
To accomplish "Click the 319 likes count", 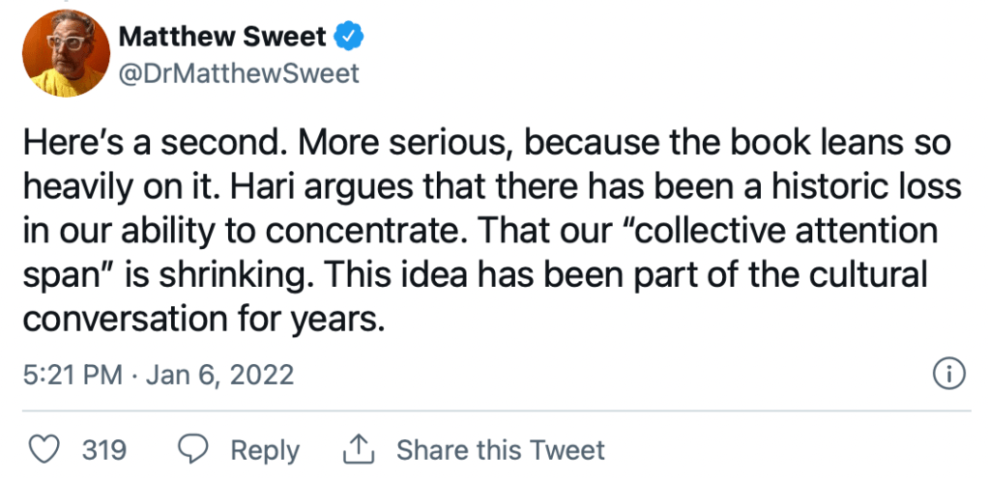I will click(104, 450).
